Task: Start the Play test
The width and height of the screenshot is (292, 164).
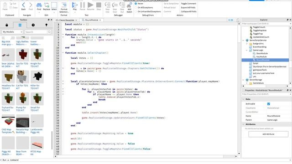Action: pyautogui.click(x=75, y=5)
